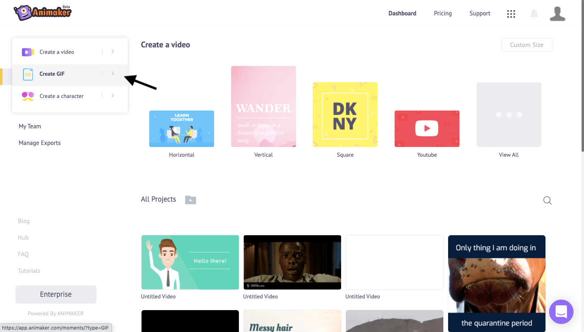Open the apps grid icon
This screenshot has height=332, width=584.
pyautogui.click(x=511, y=14)
